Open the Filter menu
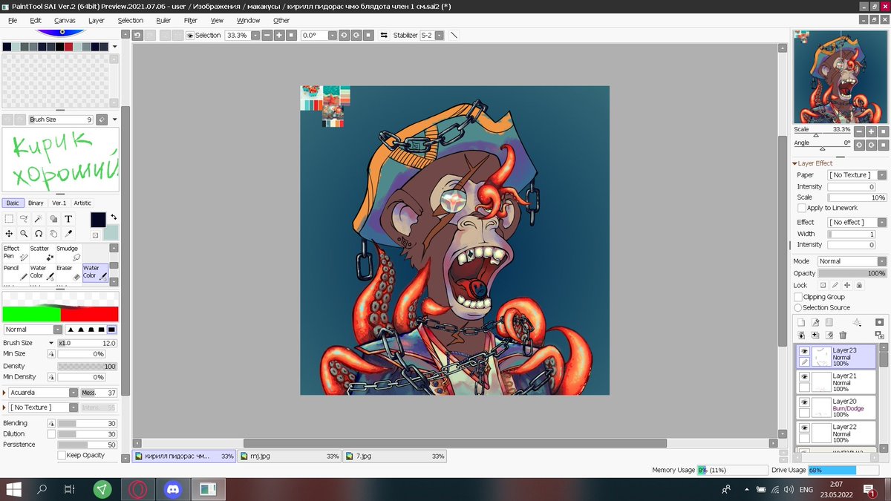This screenshot has height=501, width=891. point(191,21)
